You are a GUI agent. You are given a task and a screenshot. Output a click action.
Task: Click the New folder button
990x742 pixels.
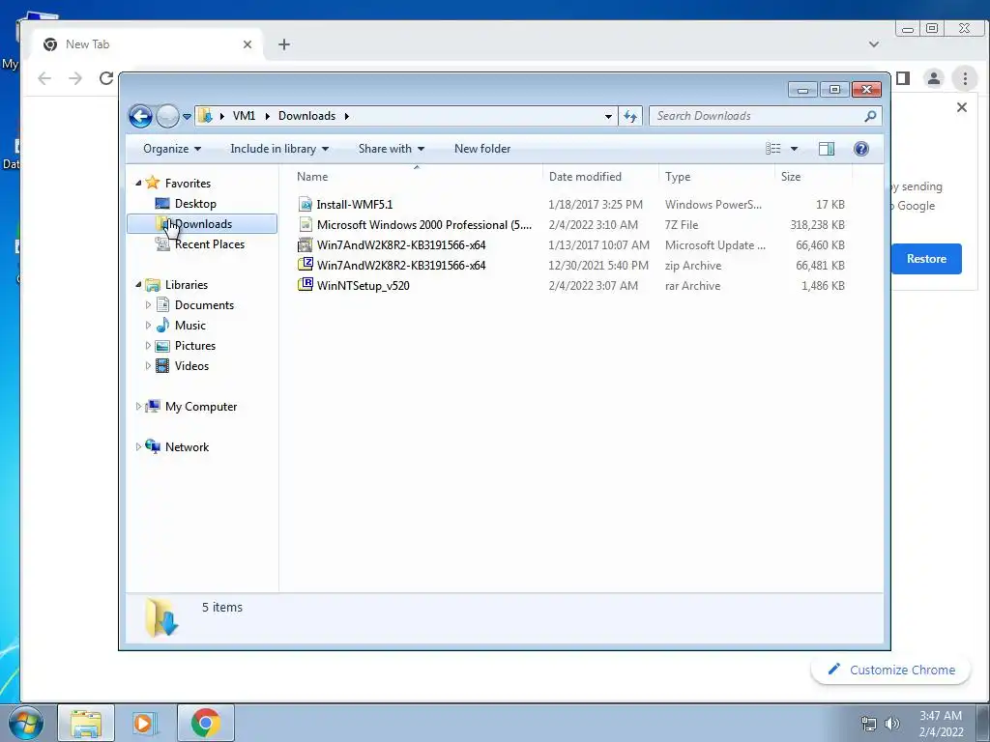[482, 149]
